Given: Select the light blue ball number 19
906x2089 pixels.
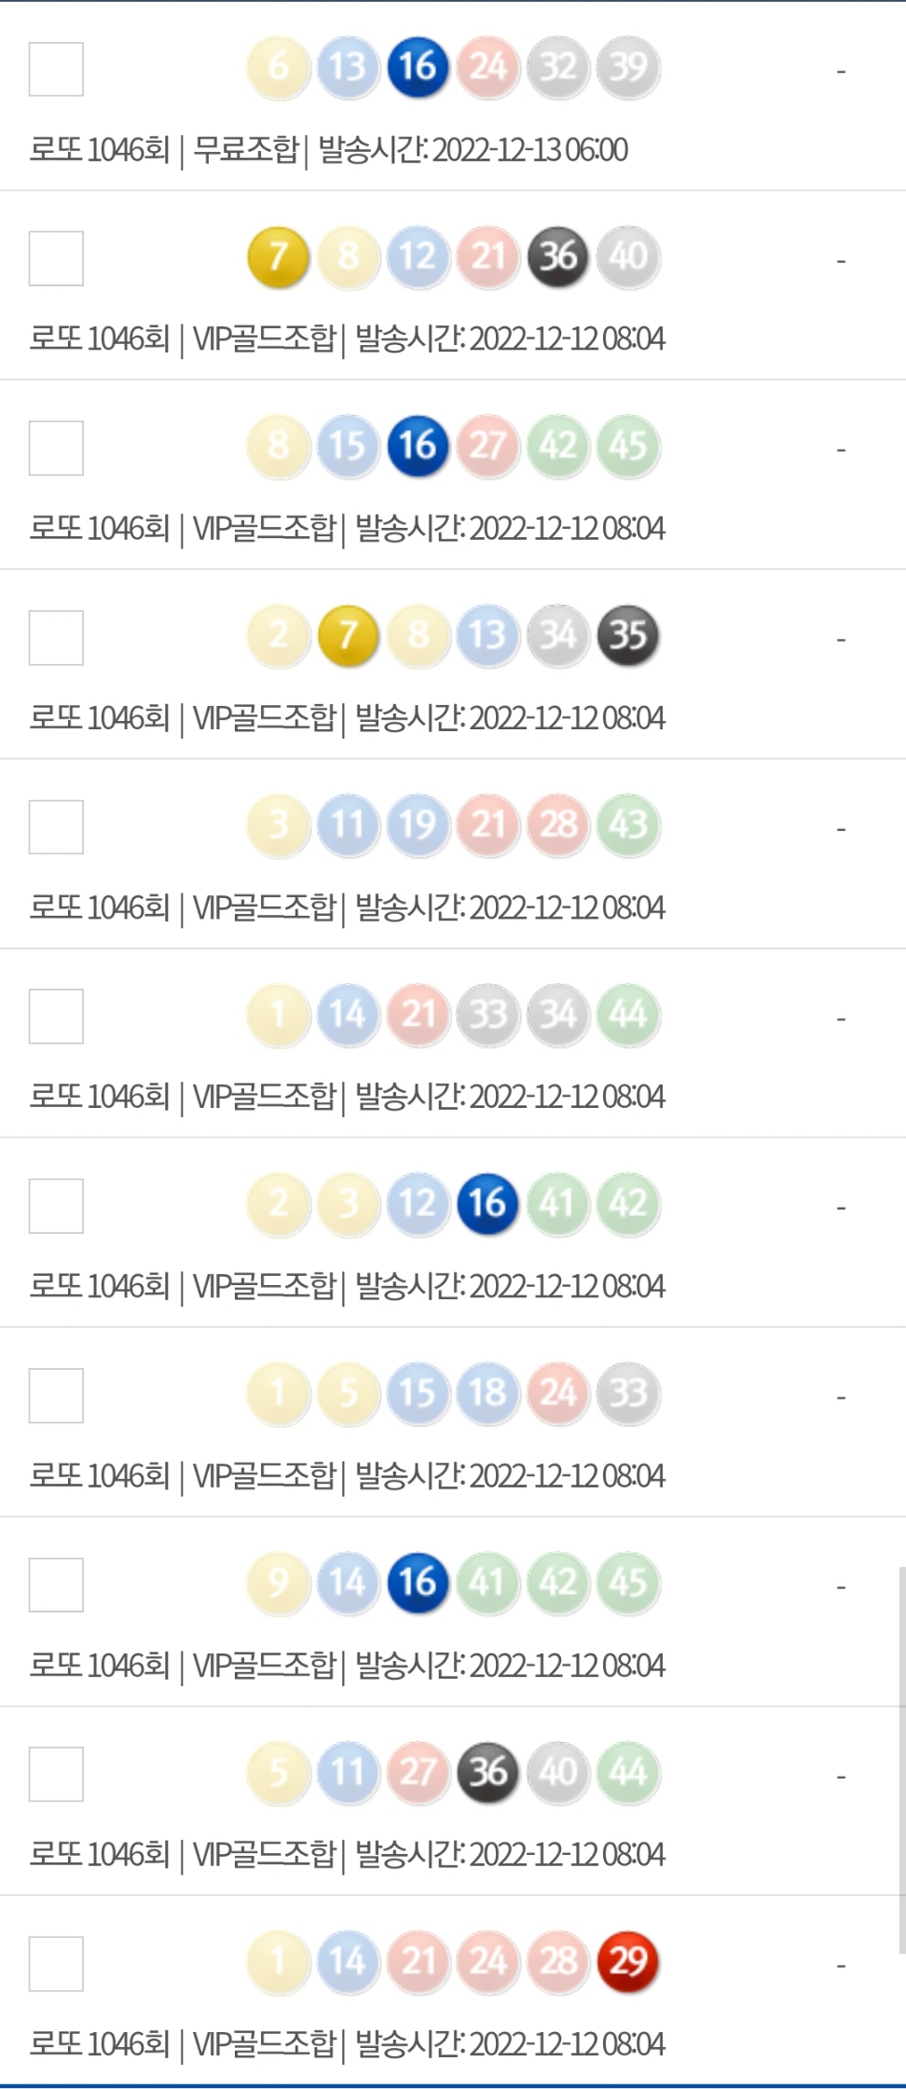Looking at the screenshot, I should pos(418,824).
